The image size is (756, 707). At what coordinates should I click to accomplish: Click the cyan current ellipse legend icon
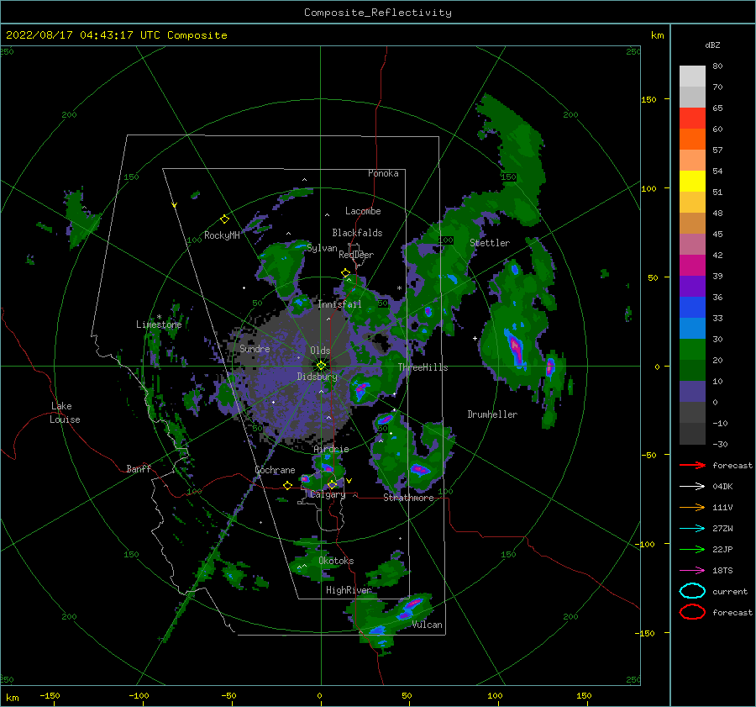692,591
